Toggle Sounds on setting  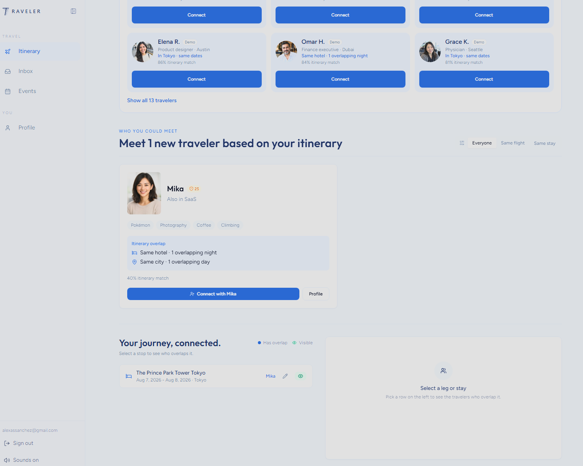[x=22, y=460]
